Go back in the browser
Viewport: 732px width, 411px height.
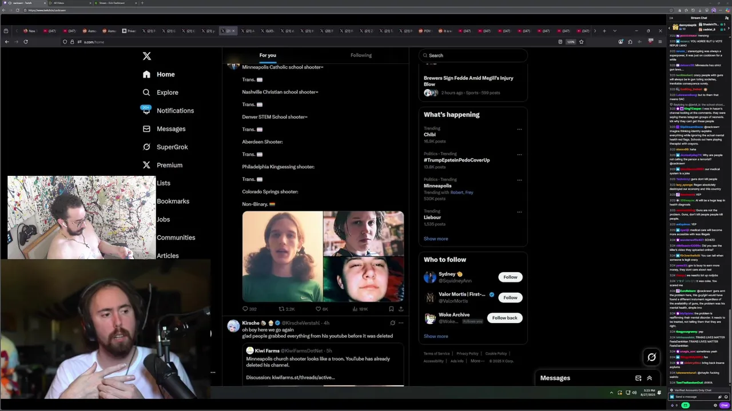coord(7,42)
